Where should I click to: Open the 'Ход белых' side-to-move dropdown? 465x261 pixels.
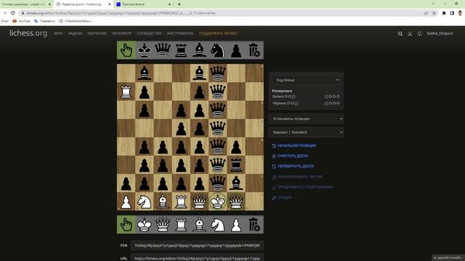pyautogui.click(x=306, y=80)
